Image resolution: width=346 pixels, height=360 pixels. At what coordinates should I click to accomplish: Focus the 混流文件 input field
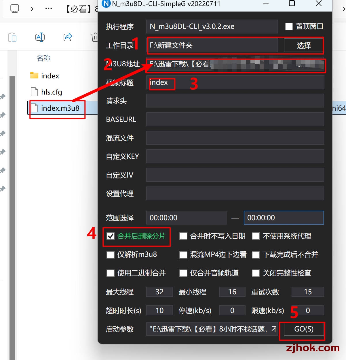[x=235, y=138]
